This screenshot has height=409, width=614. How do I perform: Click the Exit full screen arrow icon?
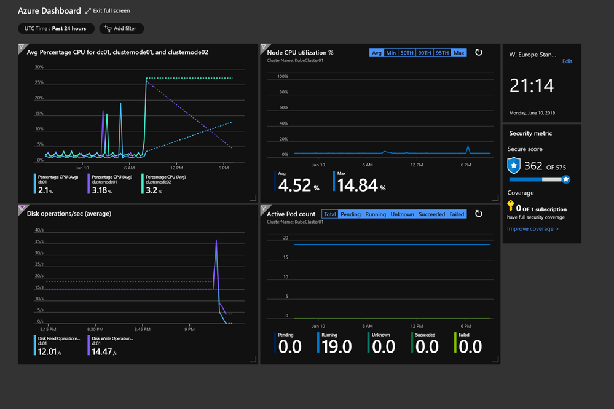pos(88,11)
